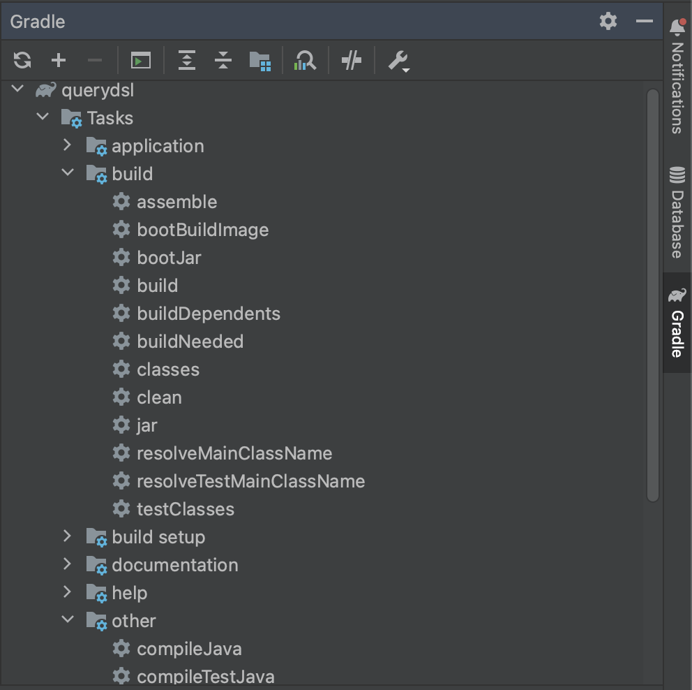Click gear icon beside jar
The width and height of the screenshot is (692, 690).
click(121, 425)
